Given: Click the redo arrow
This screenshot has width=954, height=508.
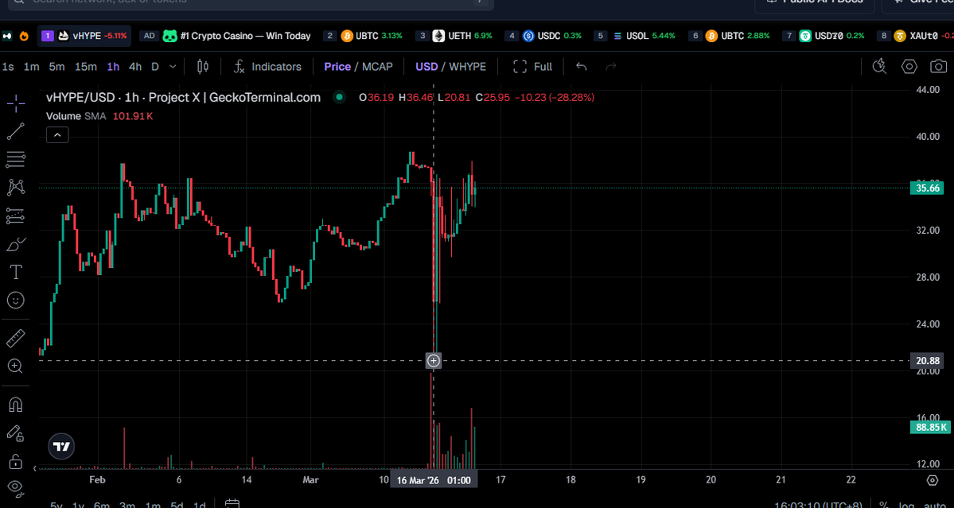Looking at the screenshot, I should [x=611, y=67].
